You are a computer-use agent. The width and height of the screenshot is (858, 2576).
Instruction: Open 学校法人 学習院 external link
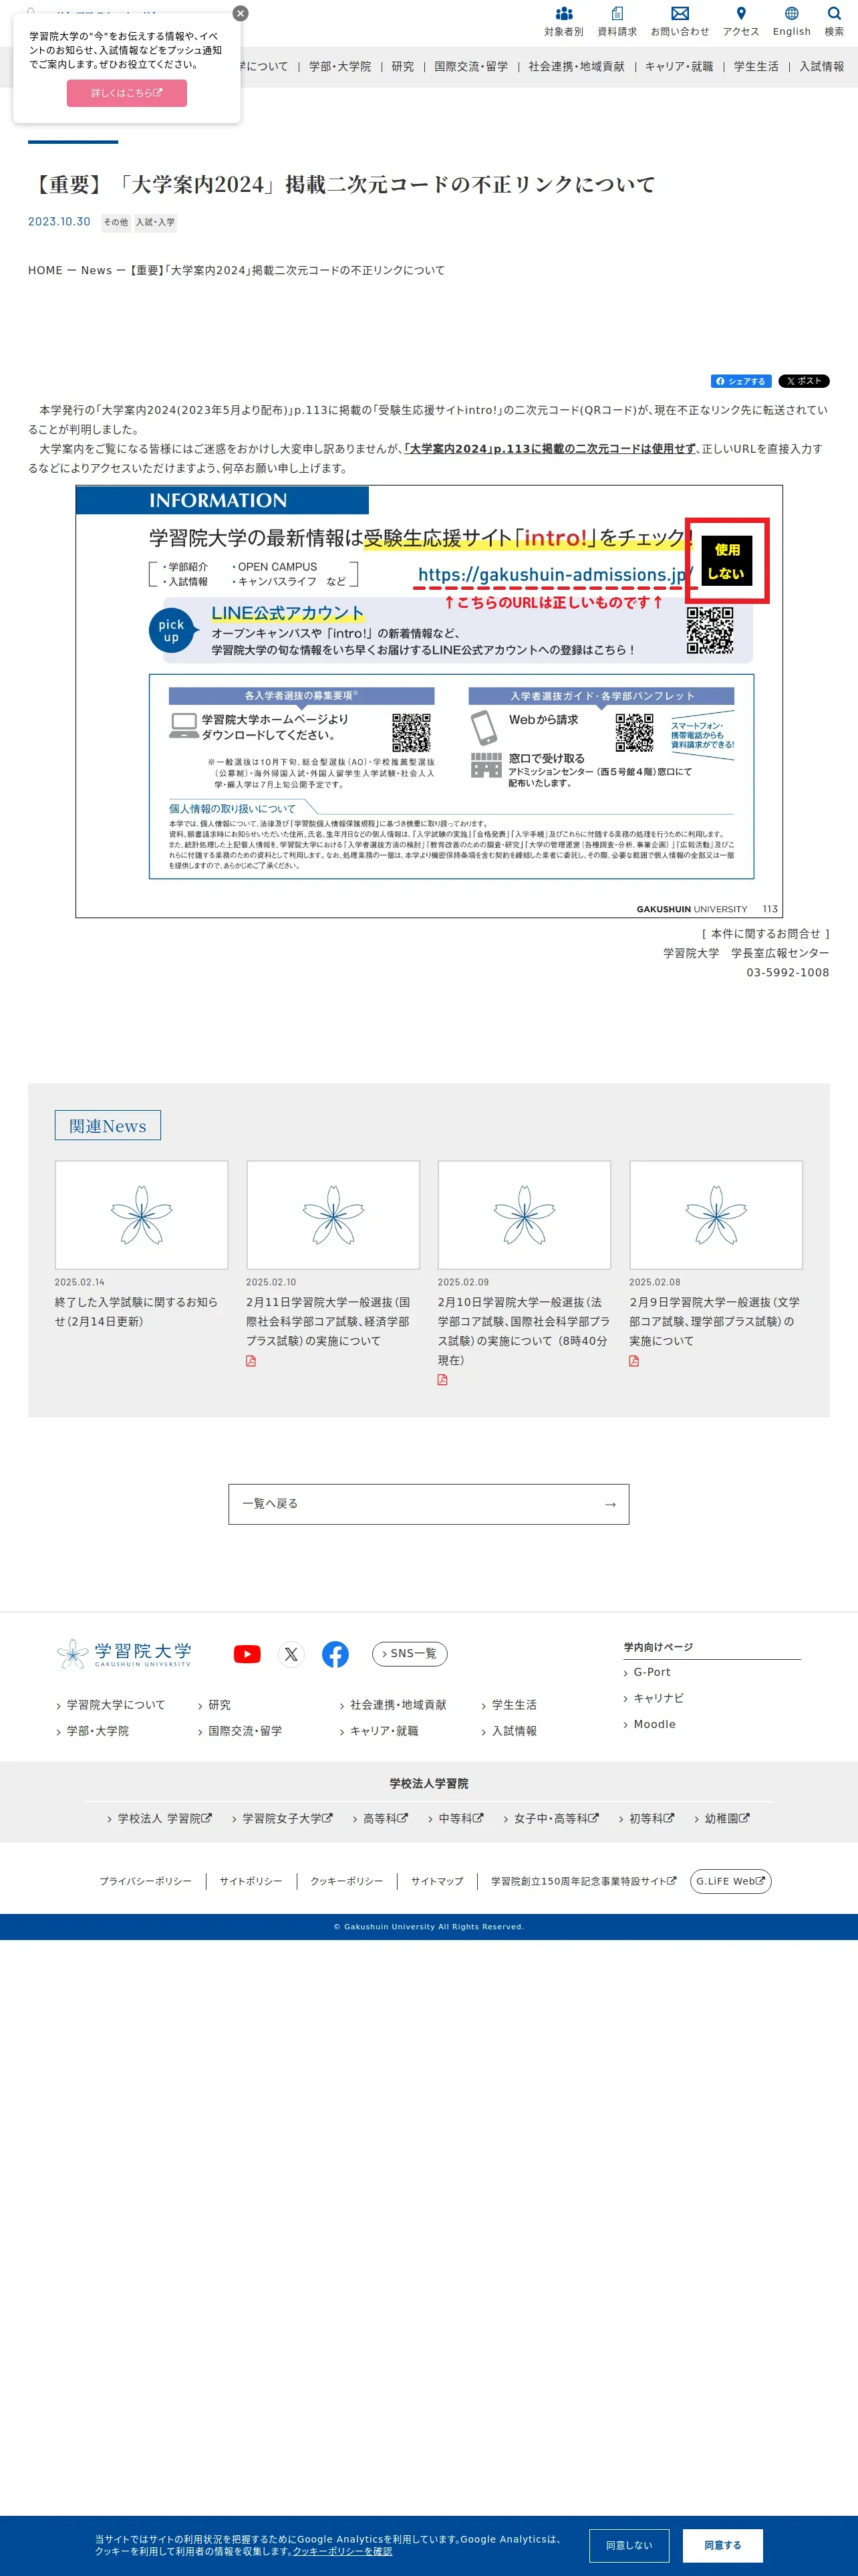tap(165, 1819)
